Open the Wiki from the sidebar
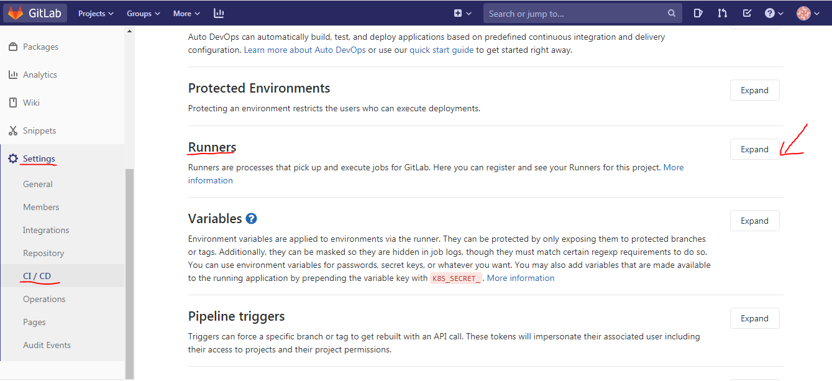The image size is (832, 381). point(14,102)
